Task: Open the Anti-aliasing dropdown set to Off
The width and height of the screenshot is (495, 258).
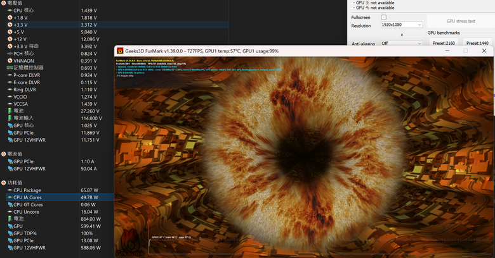Action: coord(401,44)
